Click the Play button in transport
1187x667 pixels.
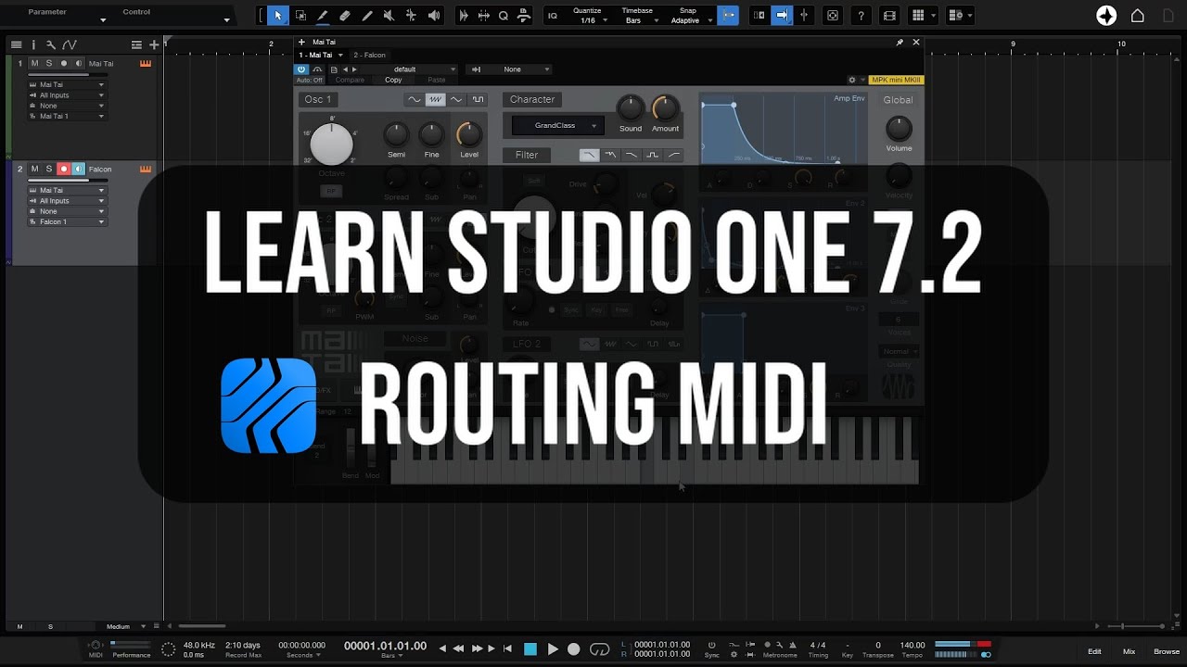coord(553,649)
